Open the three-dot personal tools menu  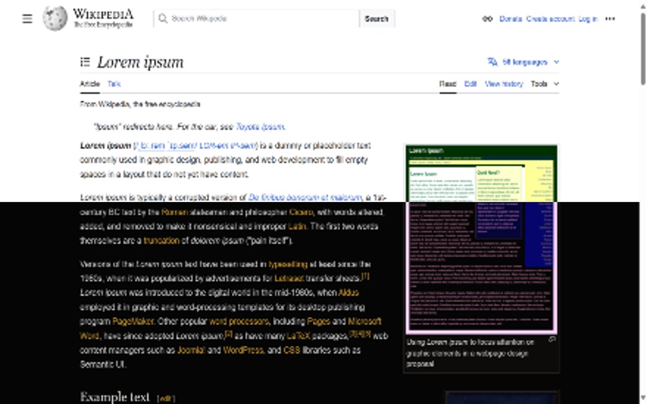coord(610,19)
